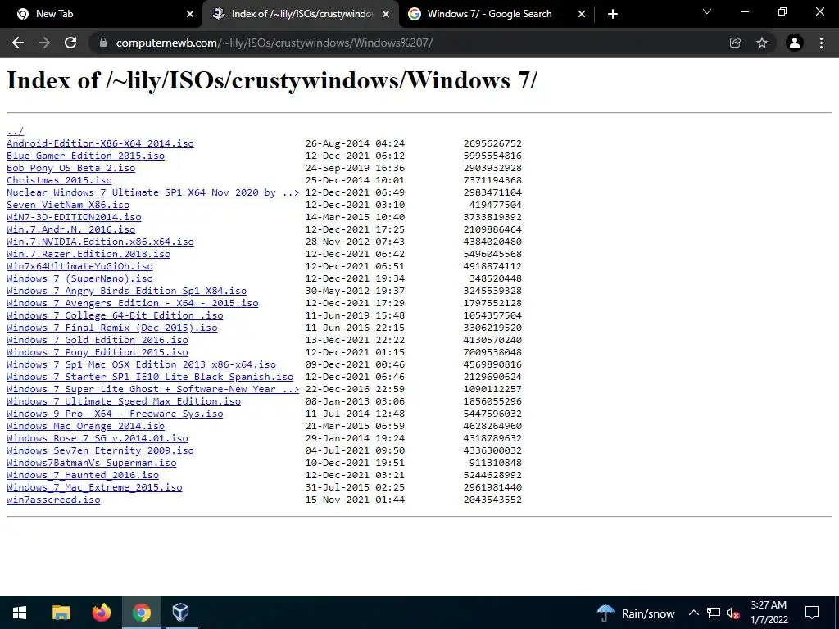This screenshot has width=839, height=629.
Task: Click Windows 7 College 64-Bit Edition link
Action: (x=115, y=315)
